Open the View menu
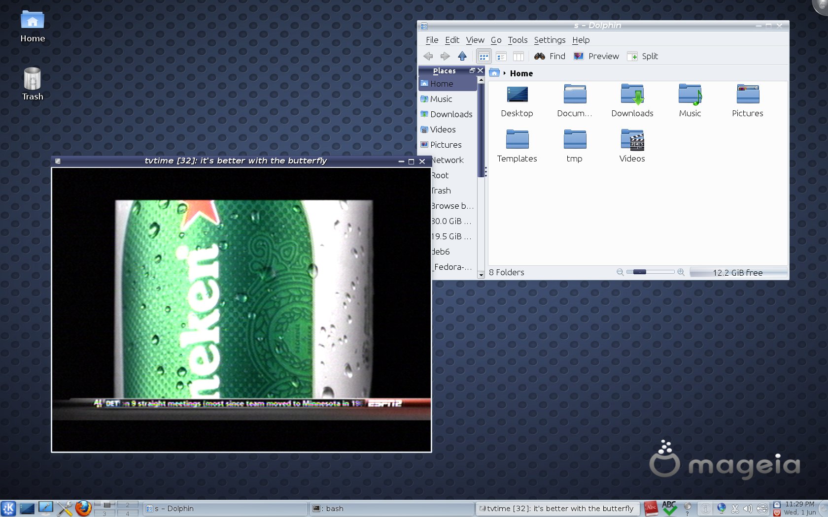This screenshot has height=517, width=828. (475, 40)
